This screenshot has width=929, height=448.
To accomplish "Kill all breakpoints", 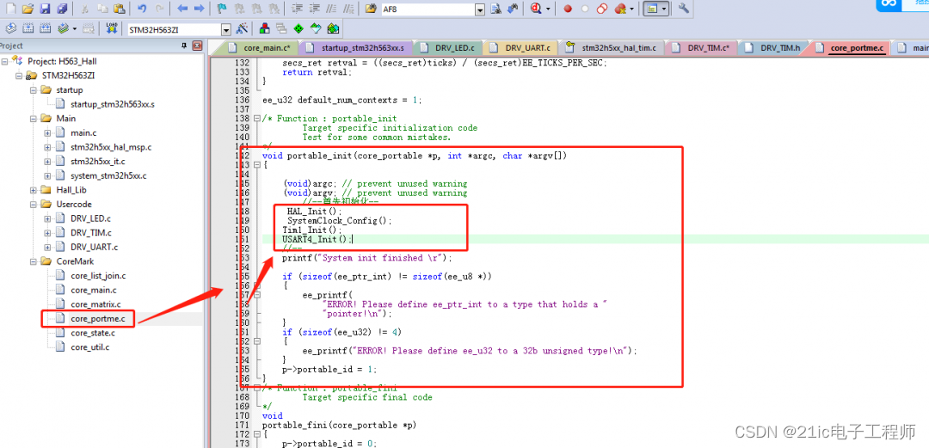I will pyautogui.click(x=620, y=9).
